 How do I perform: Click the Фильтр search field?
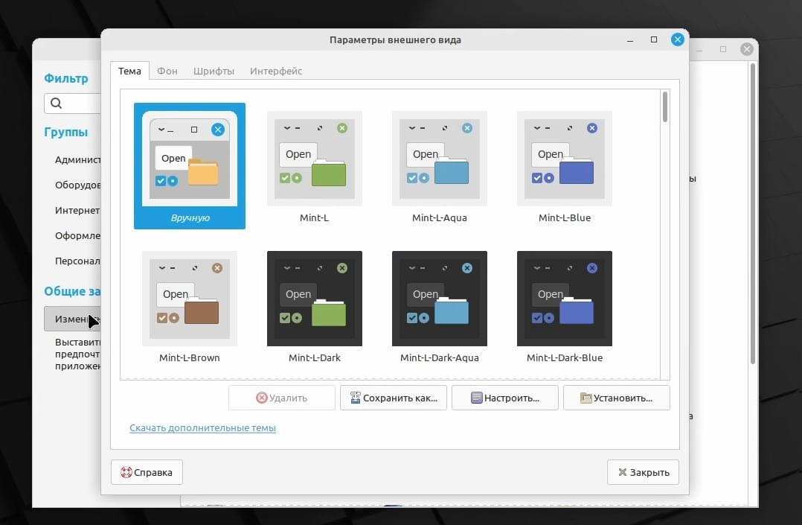73,104
